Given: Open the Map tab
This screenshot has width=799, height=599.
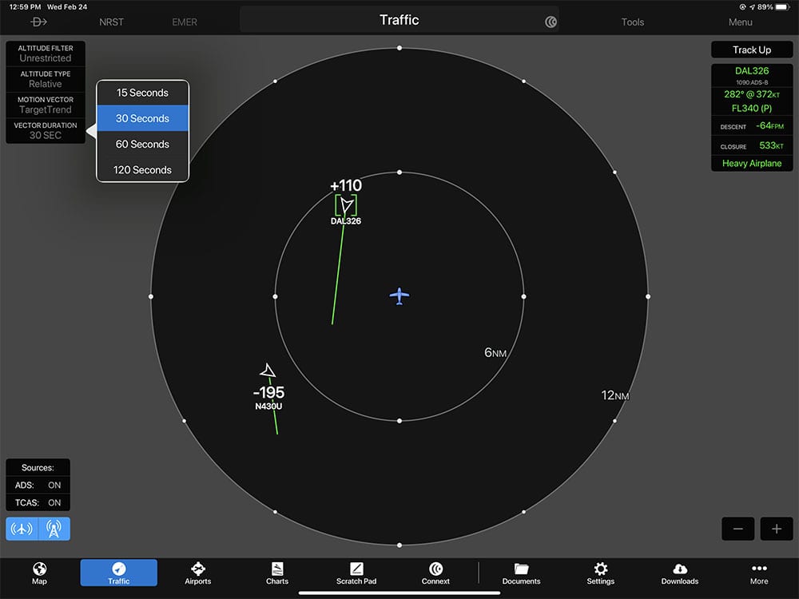Looking at the screenshot, I should click(x=39, y=573).
